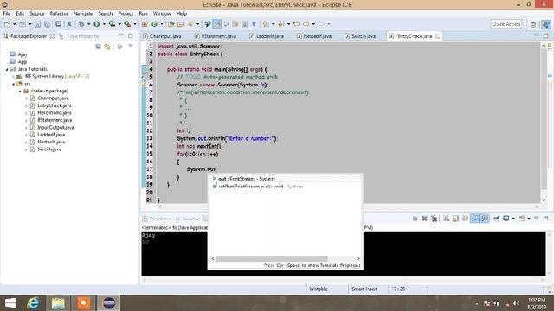Click the Save All toolbar icon

point(47,24)
